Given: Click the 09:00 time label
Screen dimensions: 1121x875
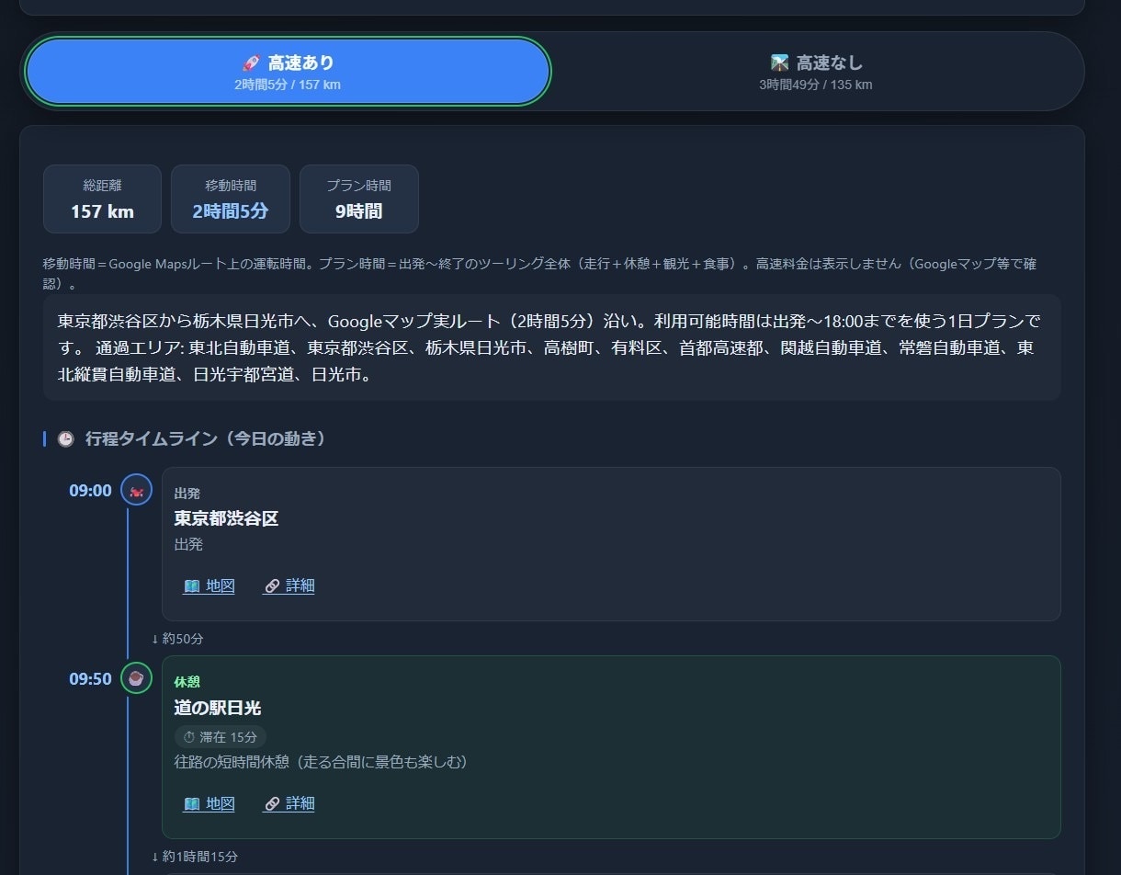Looking at the screenshot, I should tap(90, 490).
